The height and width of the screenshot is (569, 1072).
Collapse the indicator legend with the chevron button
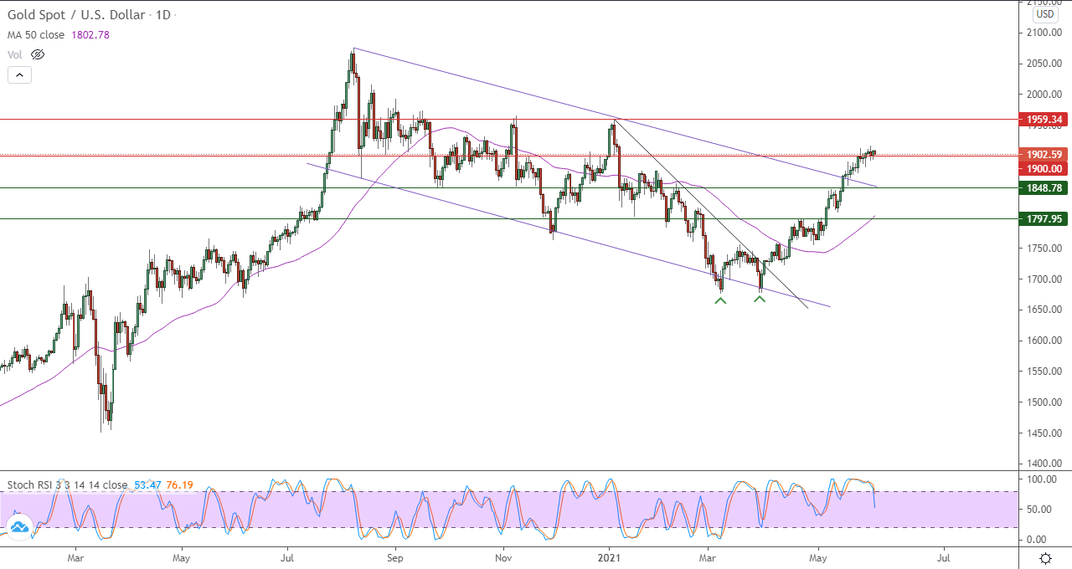click(19, 74)
